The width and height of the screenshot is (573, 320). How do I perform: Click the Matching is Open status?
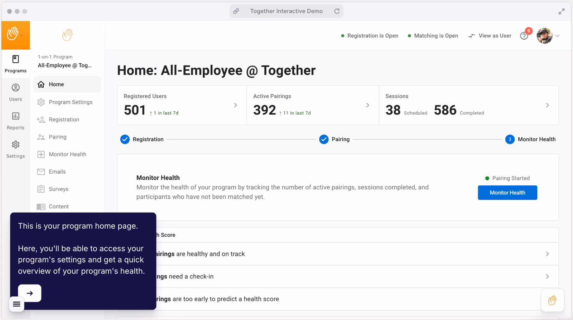point(433,36)
